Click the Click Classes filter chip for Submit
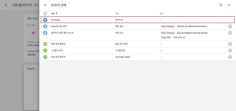 pos(168,26)
